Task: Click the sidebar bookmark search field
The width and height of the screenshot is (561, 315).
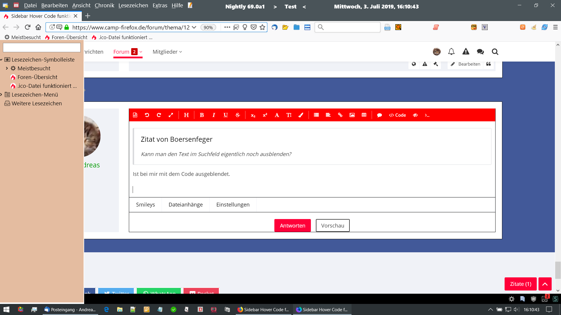Action: point(42,48)
